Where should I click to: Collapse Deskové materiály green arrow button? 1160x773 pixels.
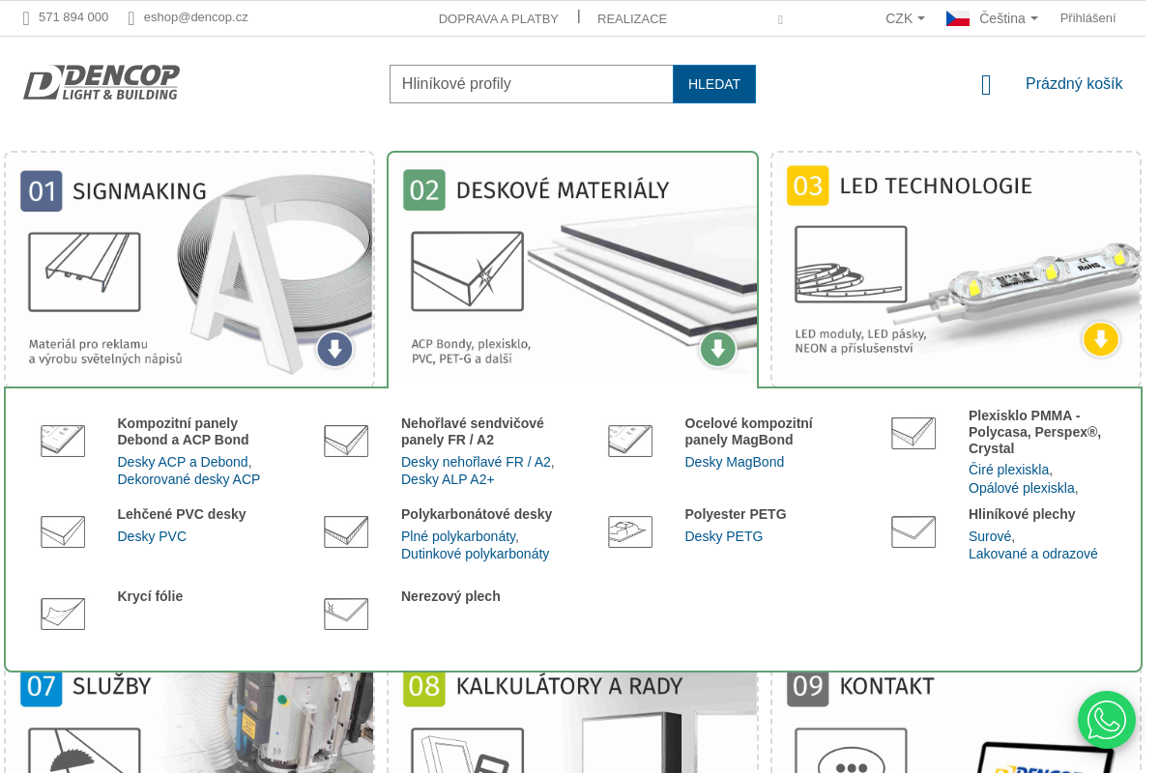pos(718,349)
